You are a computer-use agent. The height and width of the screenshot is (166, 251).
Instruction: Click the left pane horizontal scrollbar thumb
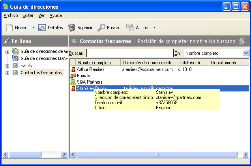tap(25, 154)
